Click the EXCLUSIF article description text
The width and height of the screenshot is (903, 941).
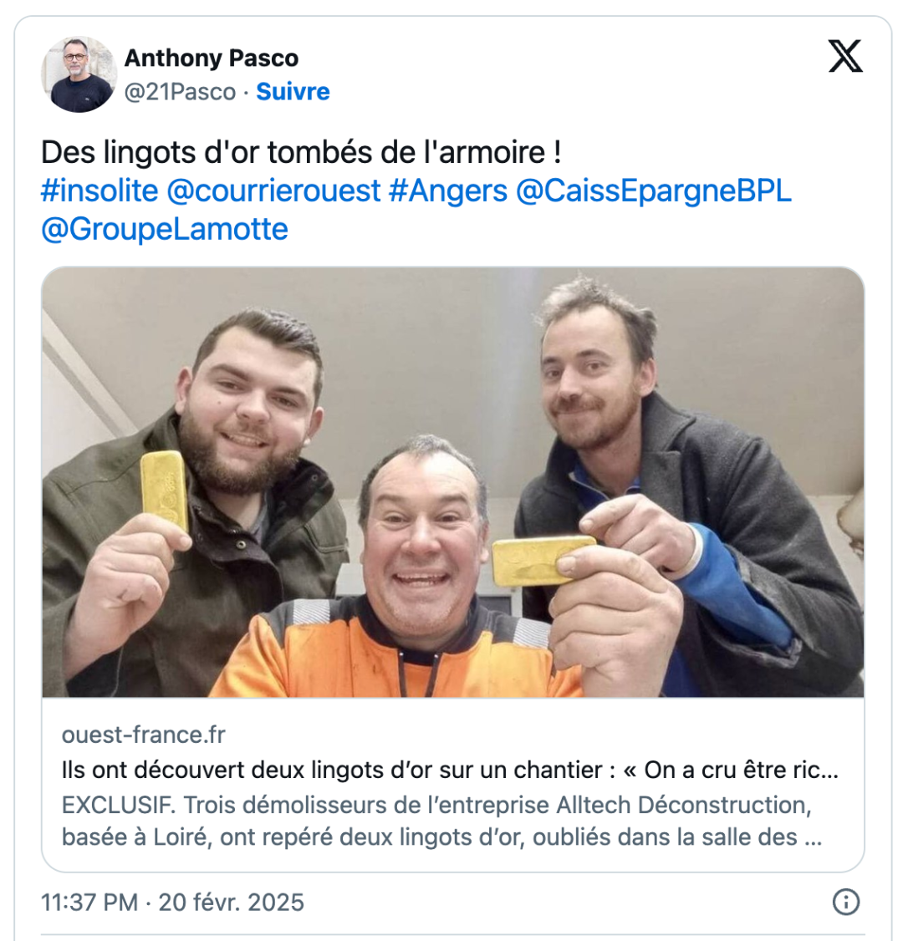pyautogui.click(x=442, y=821)
